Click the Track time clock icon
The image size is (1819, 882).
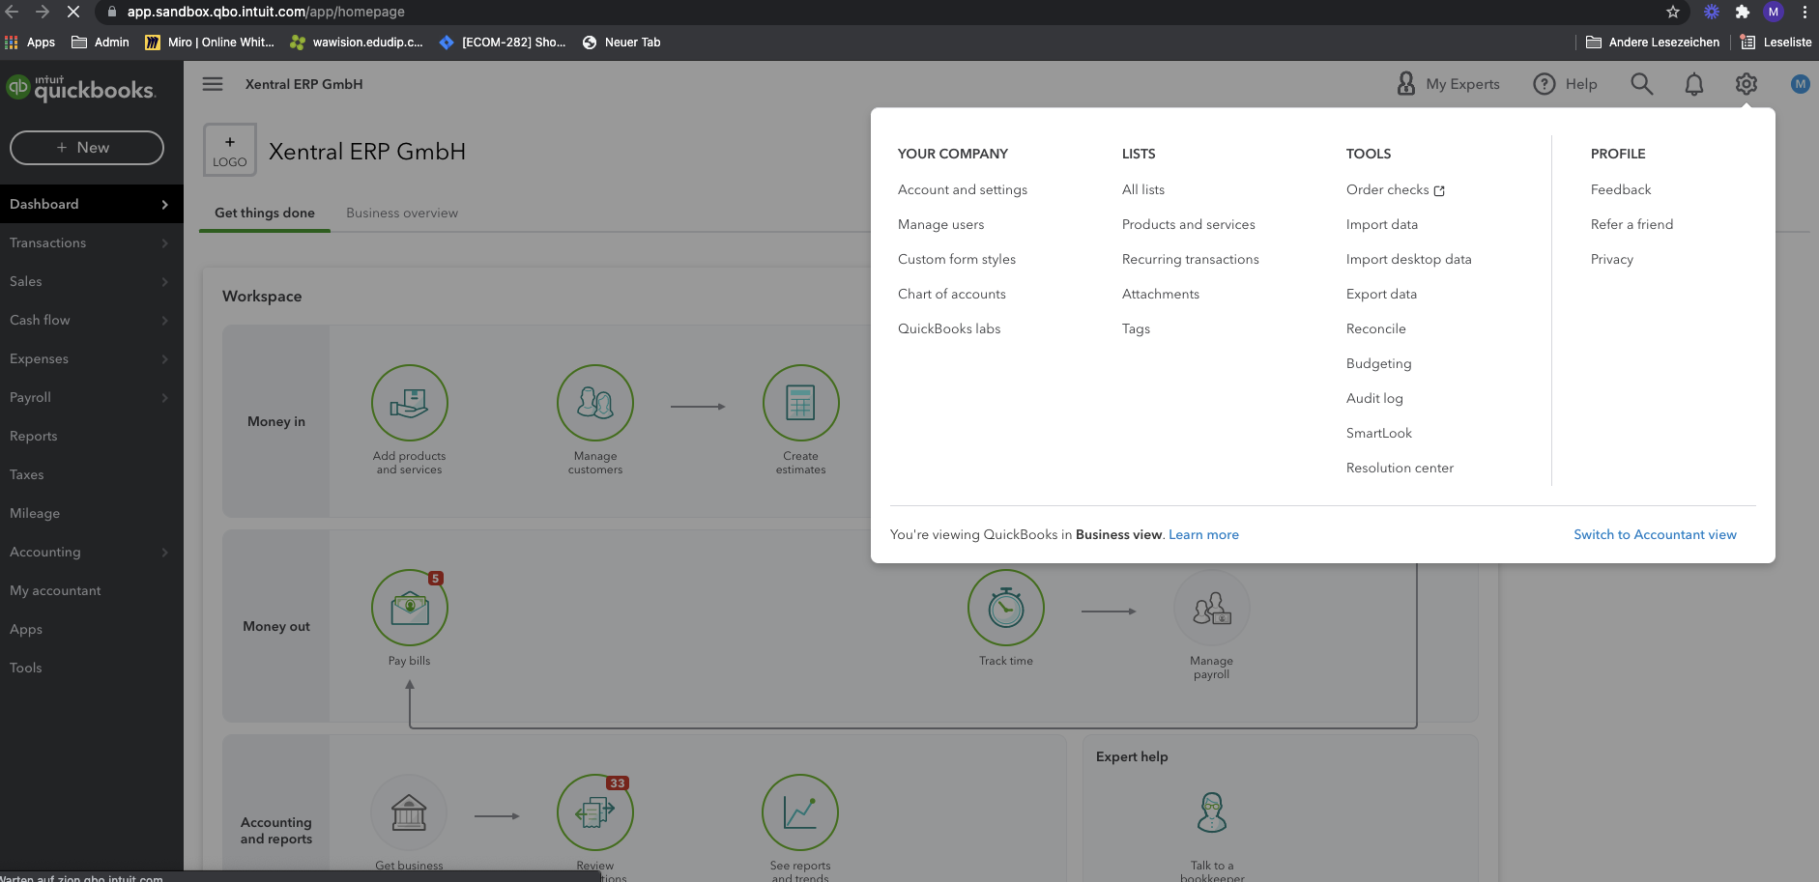pyautogui.click(x=1005, y=608)
